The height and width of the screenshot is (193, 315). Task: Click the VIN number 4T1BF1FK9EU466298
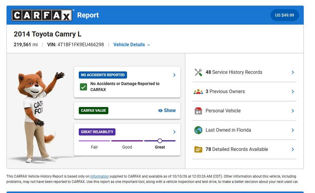click(81, 45)
